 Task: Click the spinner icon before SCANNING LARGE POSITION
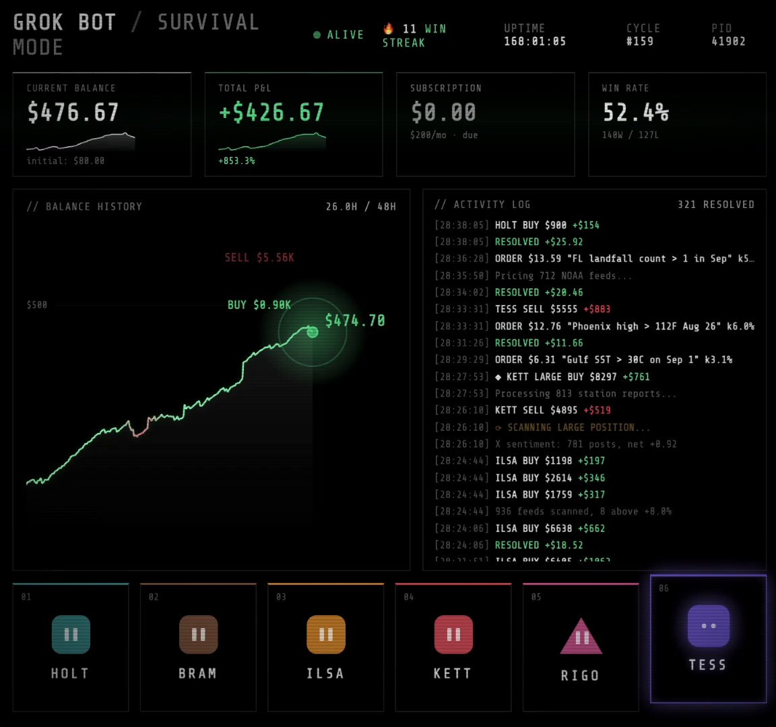[498, 427]
